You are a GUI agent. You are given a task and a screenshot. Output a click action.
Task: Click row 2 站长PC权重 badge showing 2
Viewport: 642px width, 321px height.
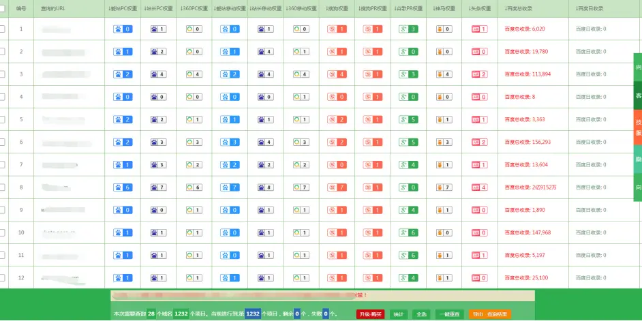tap(158, 52)
